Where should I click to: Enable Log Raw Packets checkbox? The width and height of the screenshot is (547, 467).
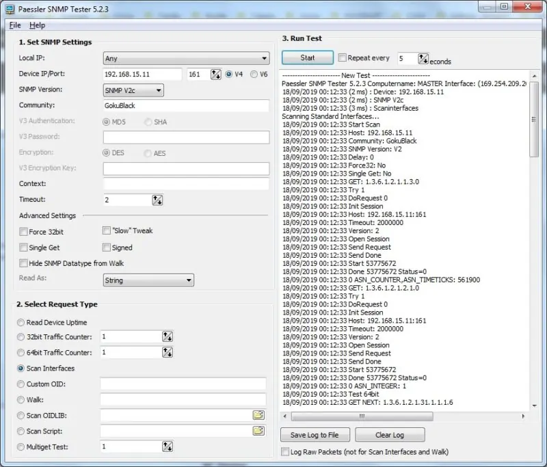click(286, 452)
